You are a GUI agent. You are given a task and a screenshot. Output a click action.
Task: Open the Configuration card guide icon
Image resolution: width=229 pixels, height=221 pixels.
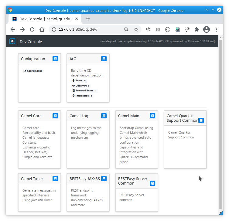(x=55, y=59)
